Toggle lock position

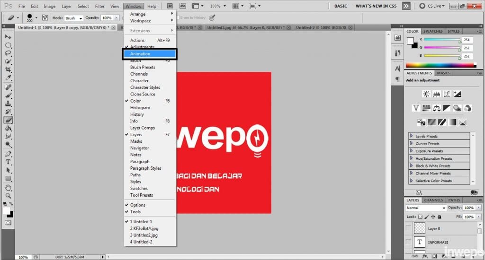(433, 217)
